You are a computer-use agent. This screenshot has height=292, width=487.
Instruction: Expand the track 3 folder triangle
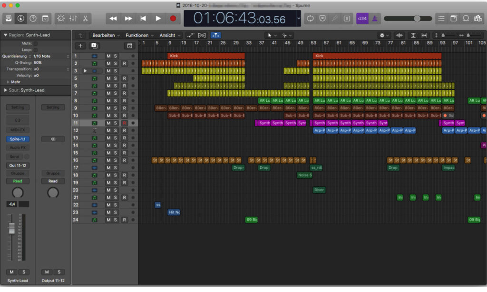click(85, 71)
